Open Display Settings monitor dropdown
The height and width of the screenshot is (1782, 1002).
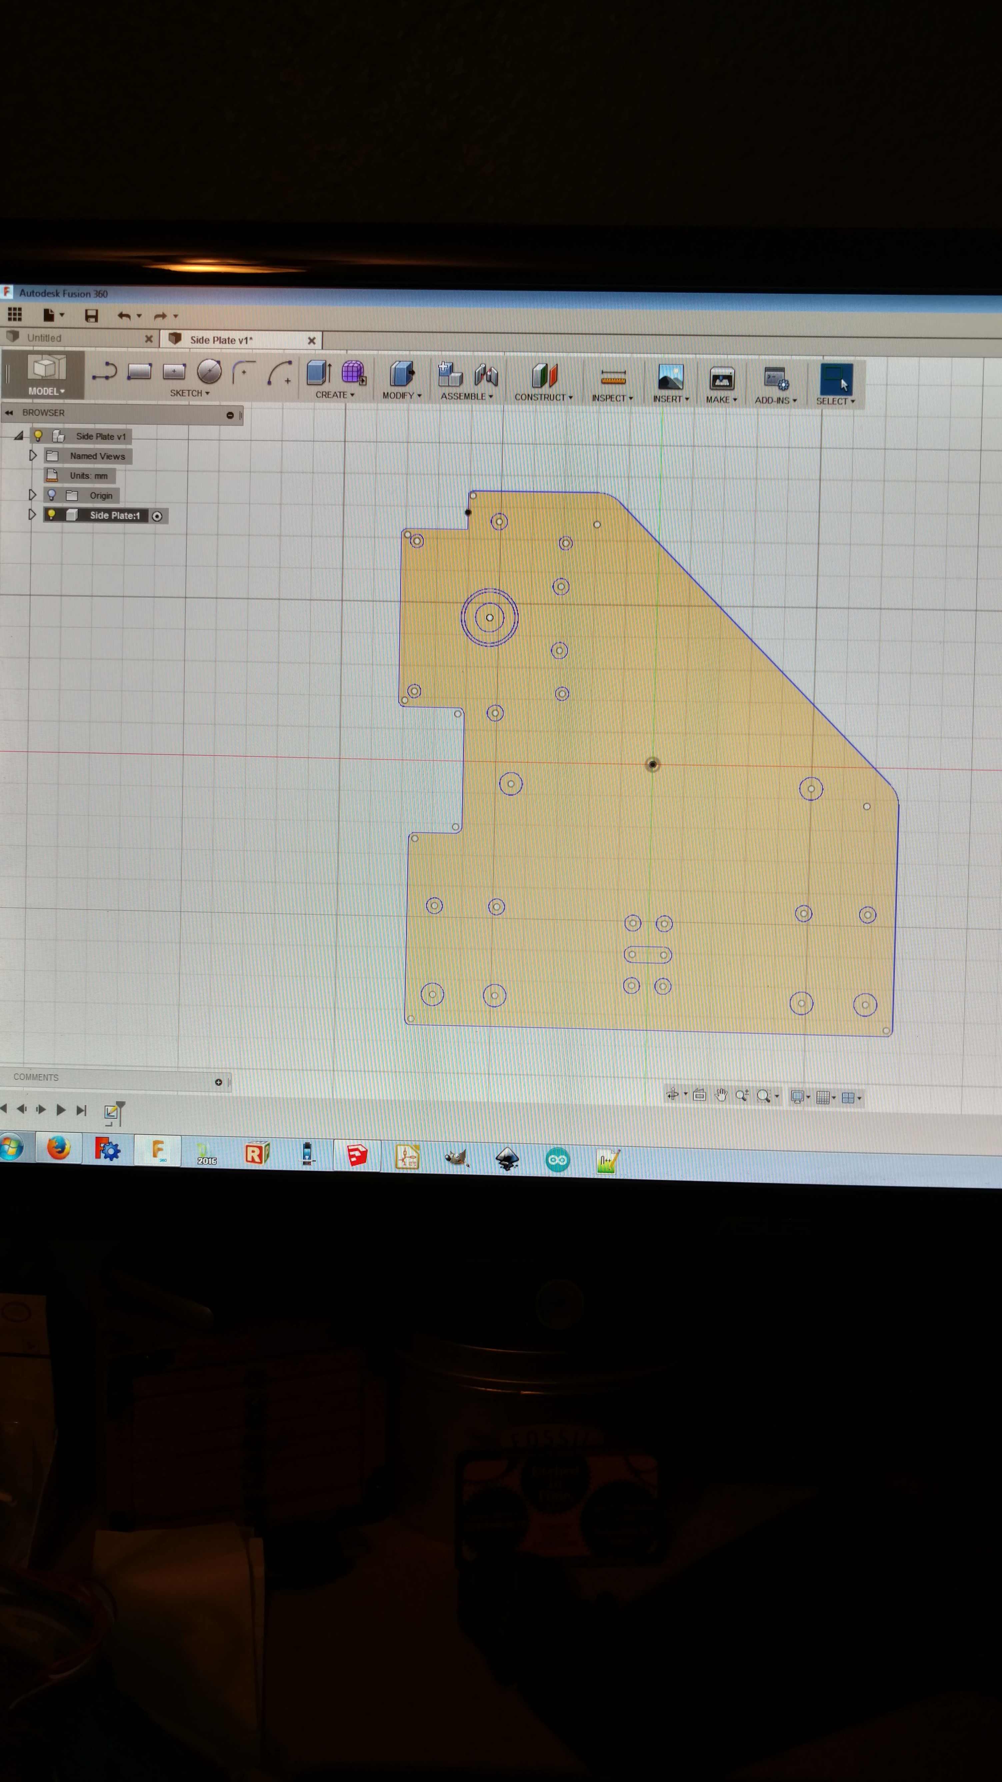coord(799,1096)
